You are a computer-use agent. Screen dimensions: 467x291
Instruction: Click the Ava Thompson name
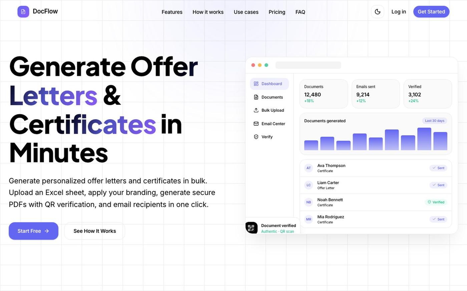[331, 166]
